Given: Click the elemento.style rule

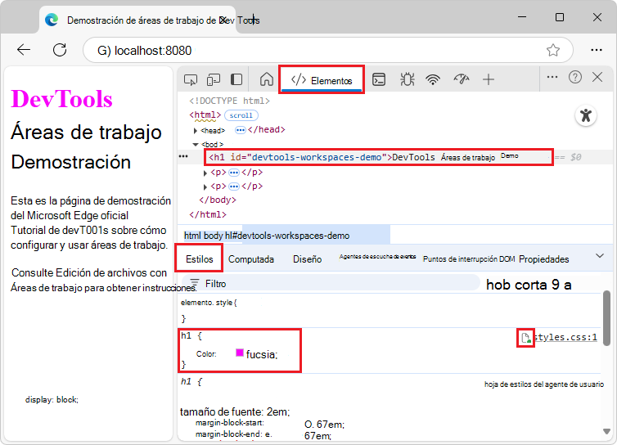Looking at the screenshot, I should 209,303.
